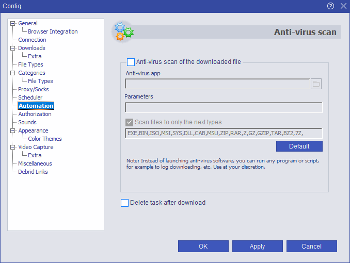Open Authorization settings
Viewport: 350px width, 263px height.
(35, 114)
